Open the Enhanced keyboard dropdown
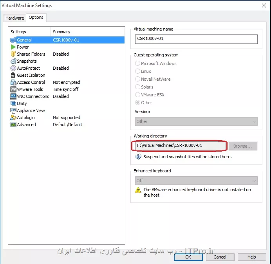The height and width of the screenshot is (264, 271). (x=196, y=181)
